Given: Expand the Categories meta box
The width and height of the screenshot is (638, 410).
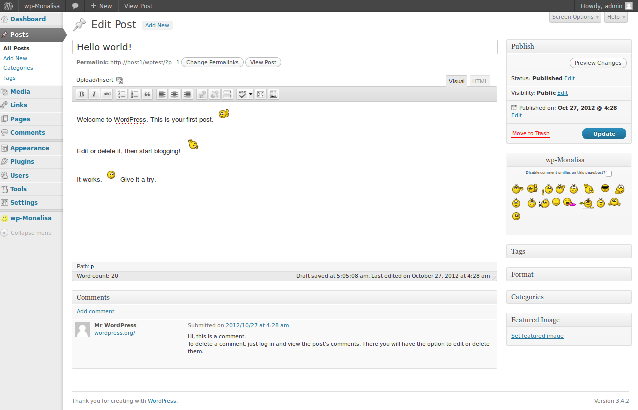Looking at the screenshot, I should [569, 297].
